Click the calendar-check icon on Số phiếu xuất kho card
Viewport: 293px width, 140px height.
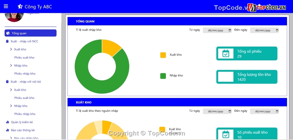[226, 134]
